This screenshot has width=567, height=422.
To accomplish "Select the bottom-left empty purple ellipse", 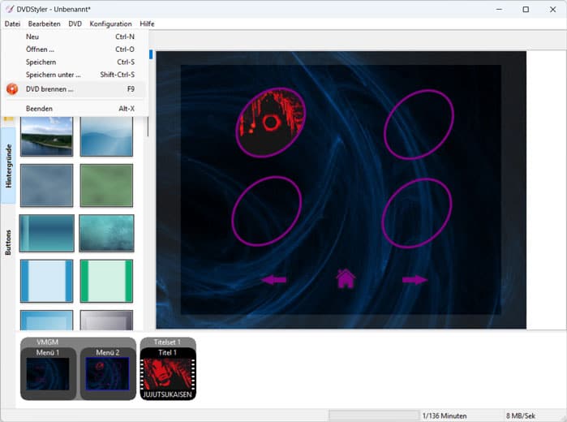I will coord(266,210).
